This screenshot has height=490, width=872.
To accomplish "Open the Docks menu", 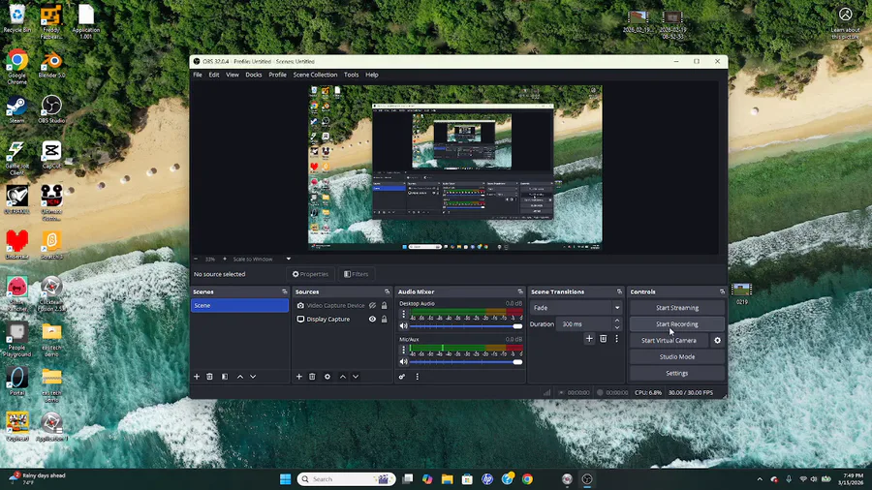I will pos(254,75).
